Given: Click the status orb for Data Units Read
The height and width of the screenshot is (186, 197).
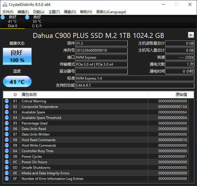Looking at the screenshot, I should [x=7, y=129].
